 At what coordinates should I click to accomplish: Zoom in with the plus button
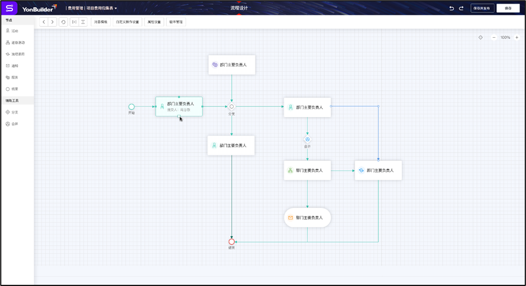pos(517,37)
